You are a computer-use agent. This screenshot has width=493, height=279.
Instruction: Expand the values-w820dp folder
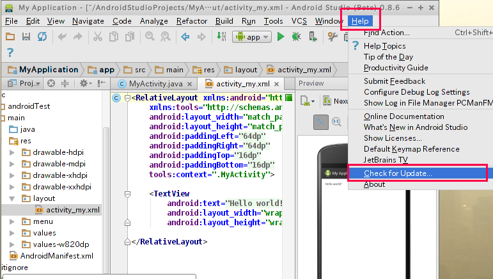click(x=12, y=244)
